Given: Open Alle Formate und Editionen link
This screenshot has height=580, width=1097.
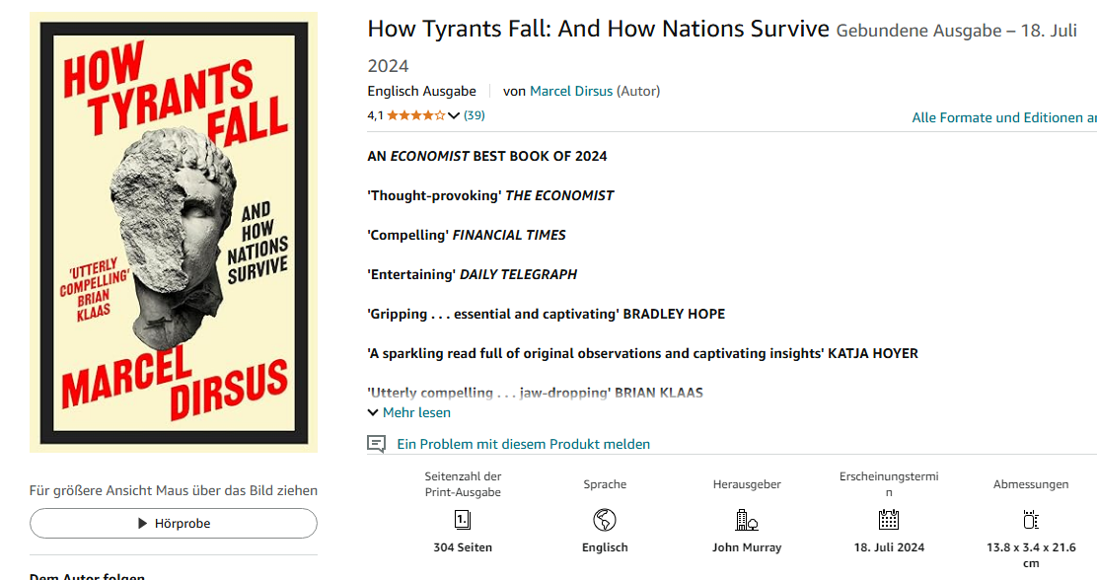Looking at the screenshot, I should point(1003,117).
